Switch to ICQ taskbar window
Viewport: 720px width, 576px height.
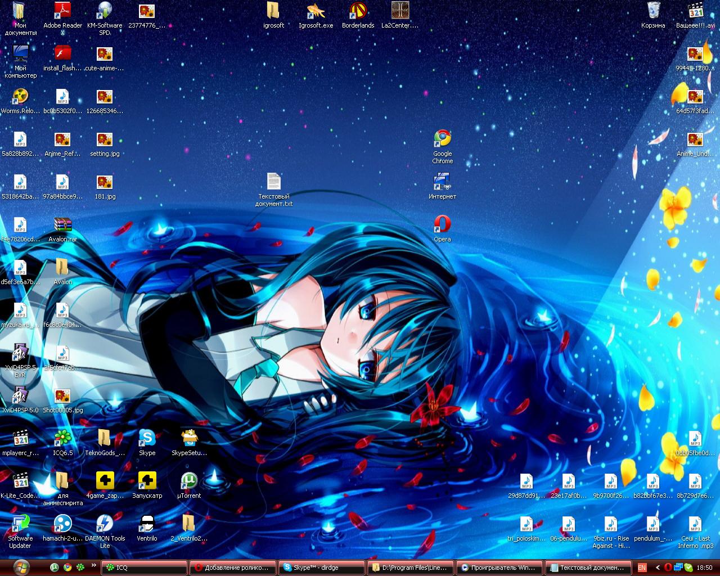pos(145,568)
